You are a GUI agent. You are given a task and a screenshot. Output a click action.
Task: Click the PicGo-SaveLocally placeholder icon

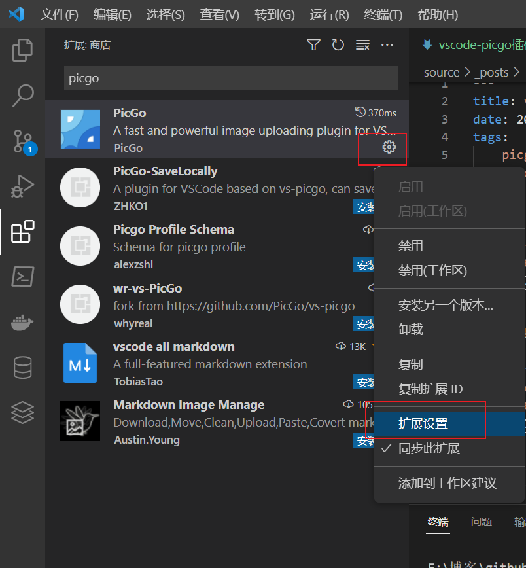point(80,188)
